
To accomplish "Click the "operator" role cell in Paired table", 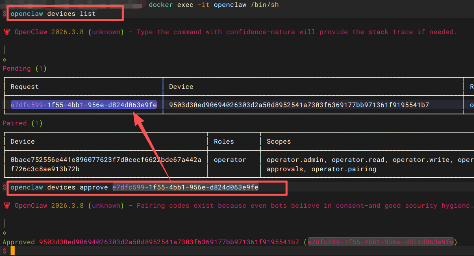I will point(230,160).
